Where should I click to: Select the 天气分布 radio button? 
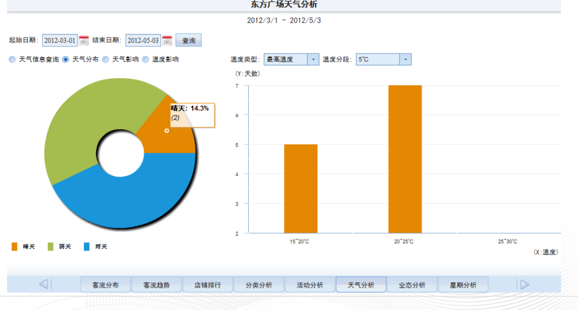tap(65, 59)
